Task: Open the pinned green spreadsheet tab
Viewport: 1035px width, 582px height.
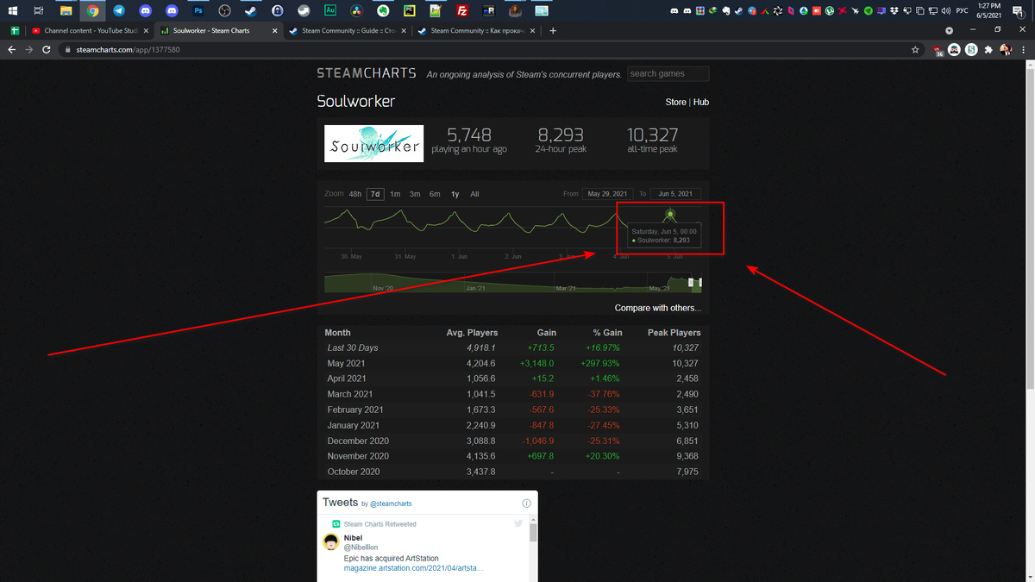Action: pos(14,31)
